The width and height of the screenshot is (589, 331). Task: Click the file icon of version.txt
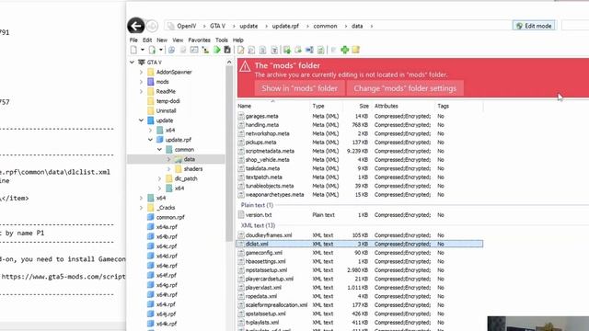[x=241, y=215]
